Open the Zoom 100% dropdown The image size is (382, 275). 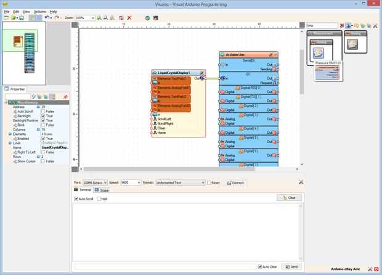coord(92,18)
